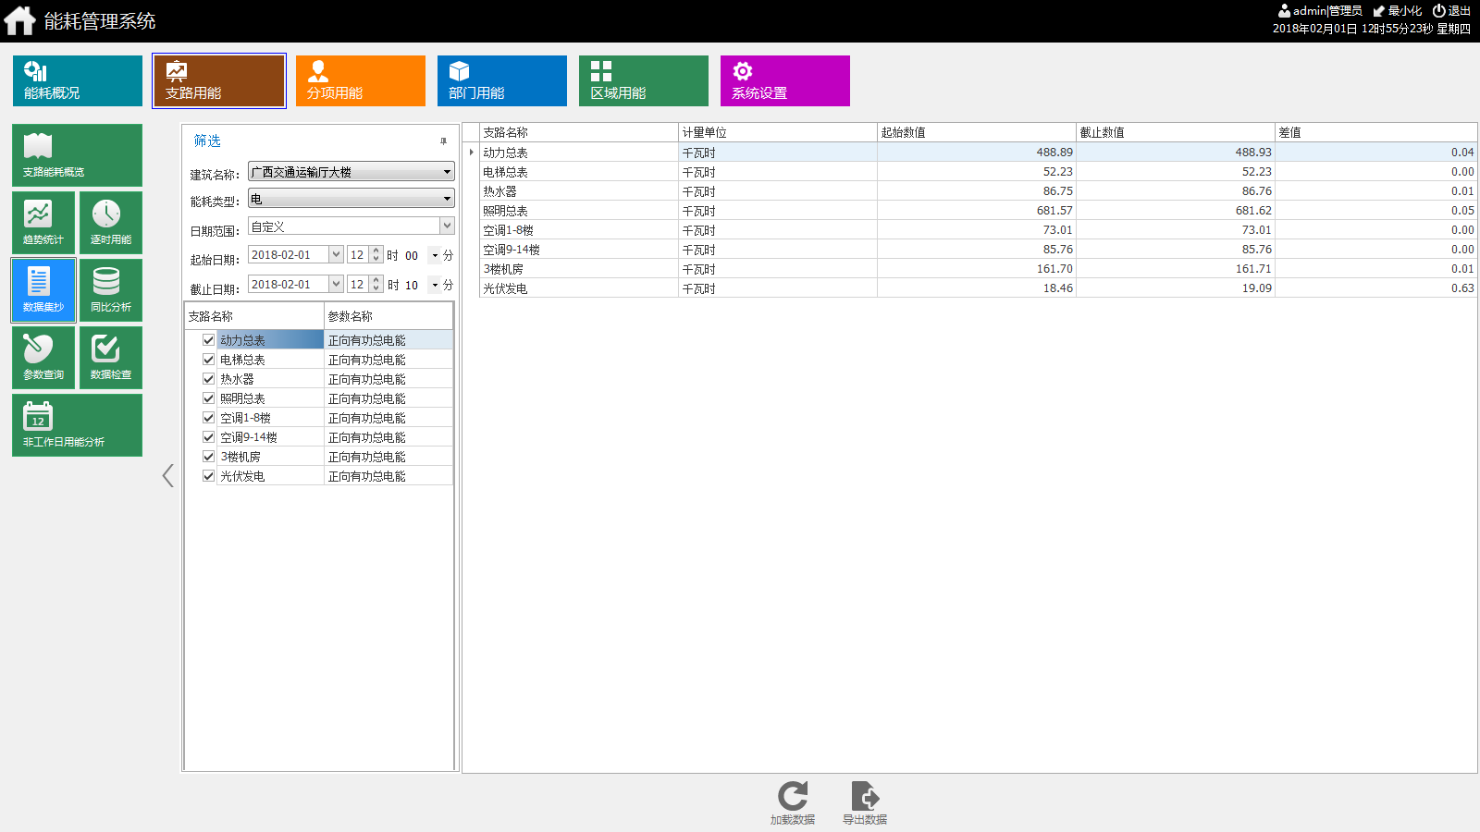The image size is (1480, 832).
Task: Click 参数名称 header in filter list
Action: (388, 316)
